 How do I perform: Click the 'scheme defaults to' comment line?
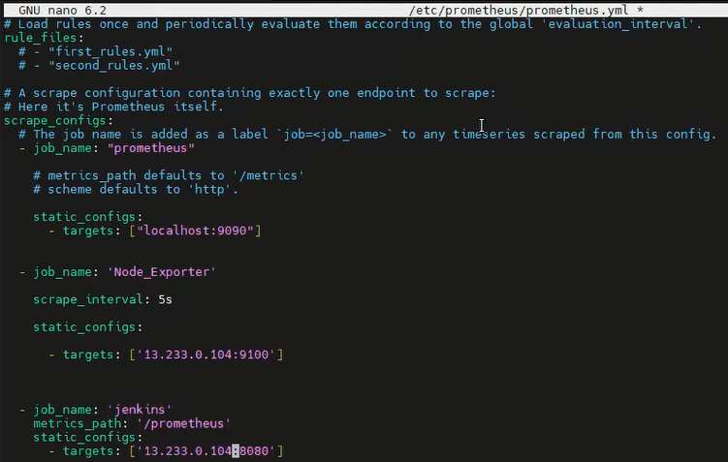[136, 190]
